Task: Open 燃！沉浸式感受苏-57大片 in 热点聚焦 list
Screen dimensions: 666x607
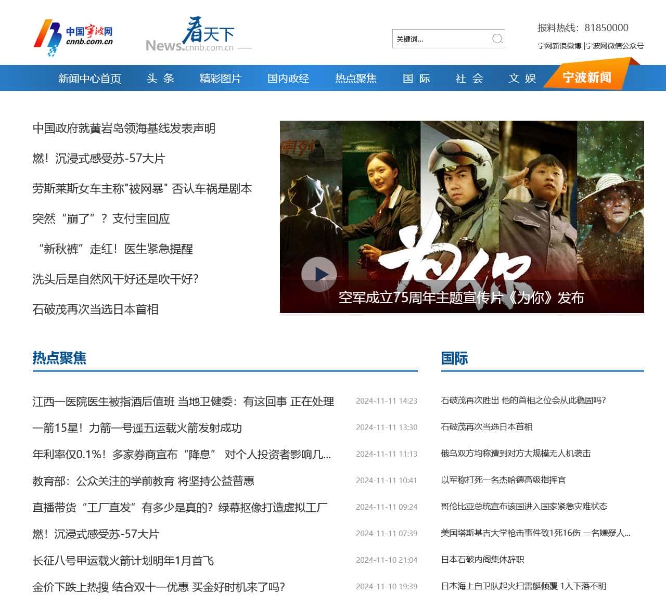Action: click(x=96, y=534)
